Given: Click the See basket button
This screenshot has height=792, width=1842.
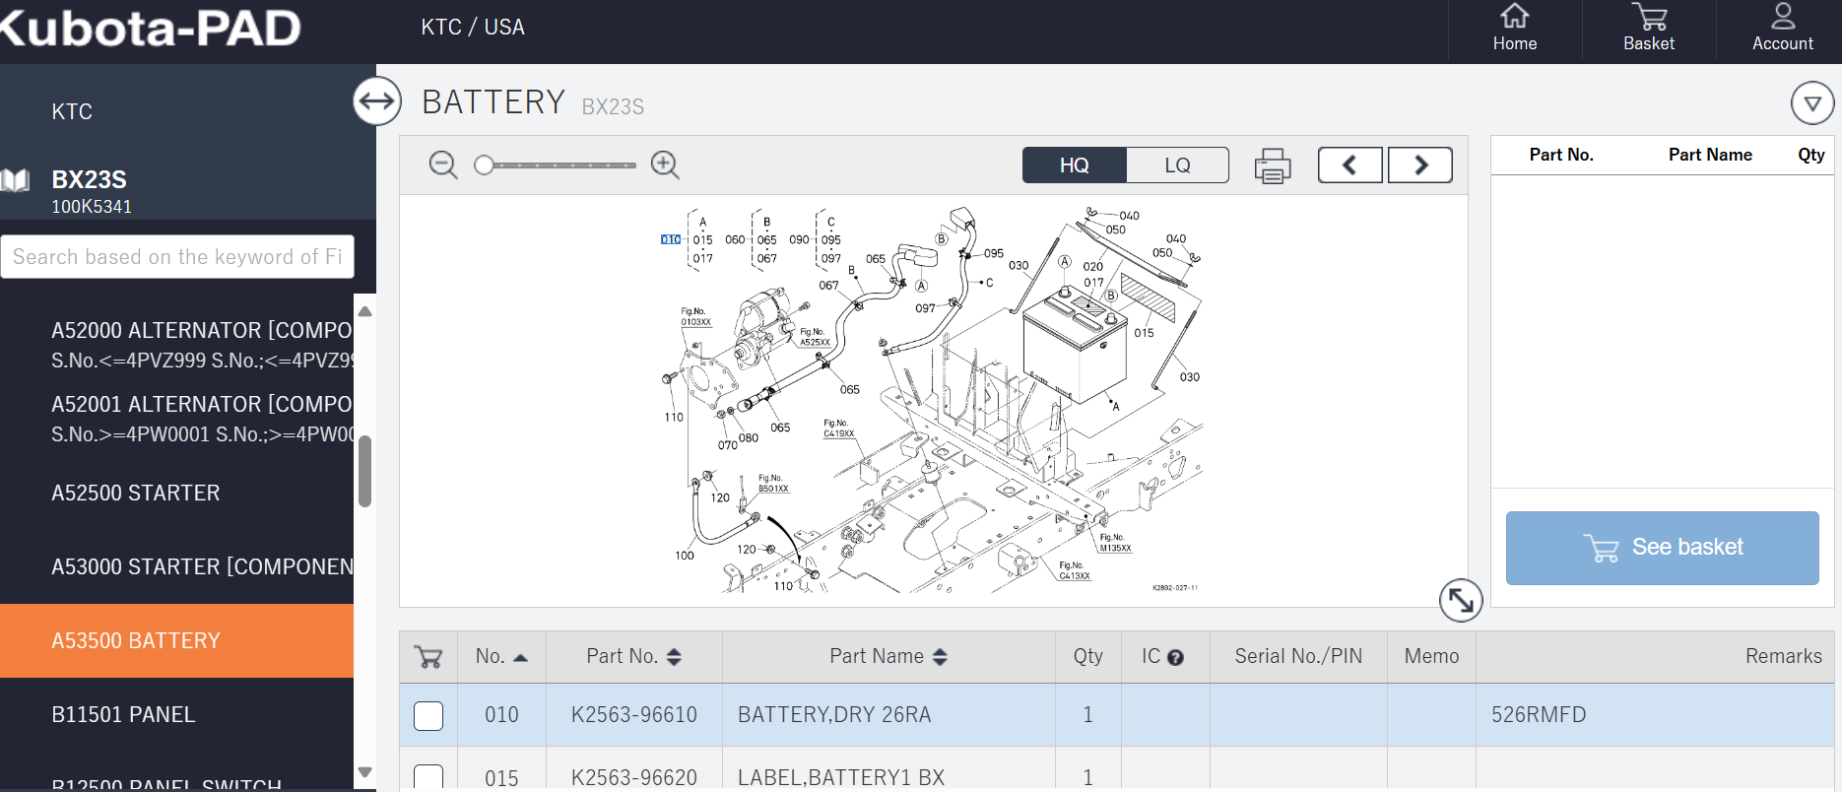Looking at the screenshot, I should click(x=1662, y=548).
